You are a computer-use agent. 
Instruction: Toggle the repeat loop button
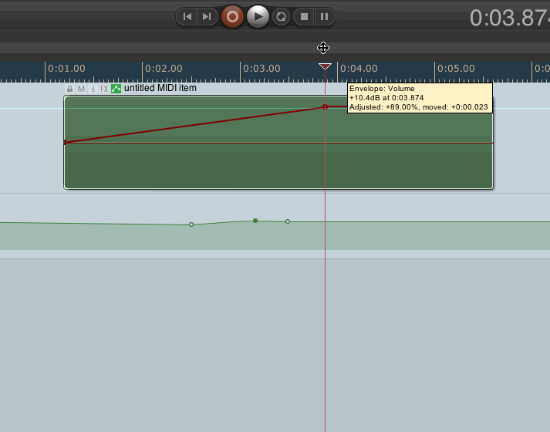coord(281,16)
